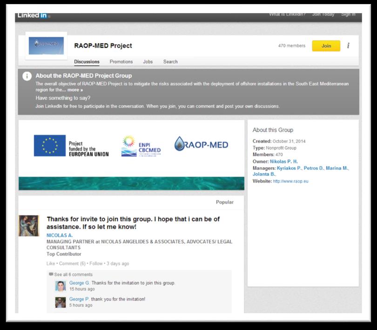
Task: Click the "Members: 470" line in sidebar
Action: [x=268, y=155]
